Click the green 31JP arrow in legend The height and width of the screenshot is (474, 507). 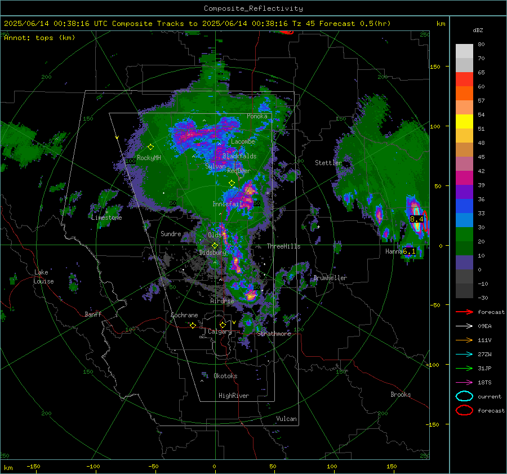click(x=464, y=368)
